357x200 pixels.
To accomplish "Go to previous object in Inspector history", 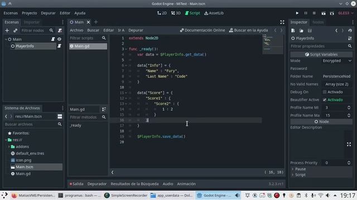I will 336,31.
